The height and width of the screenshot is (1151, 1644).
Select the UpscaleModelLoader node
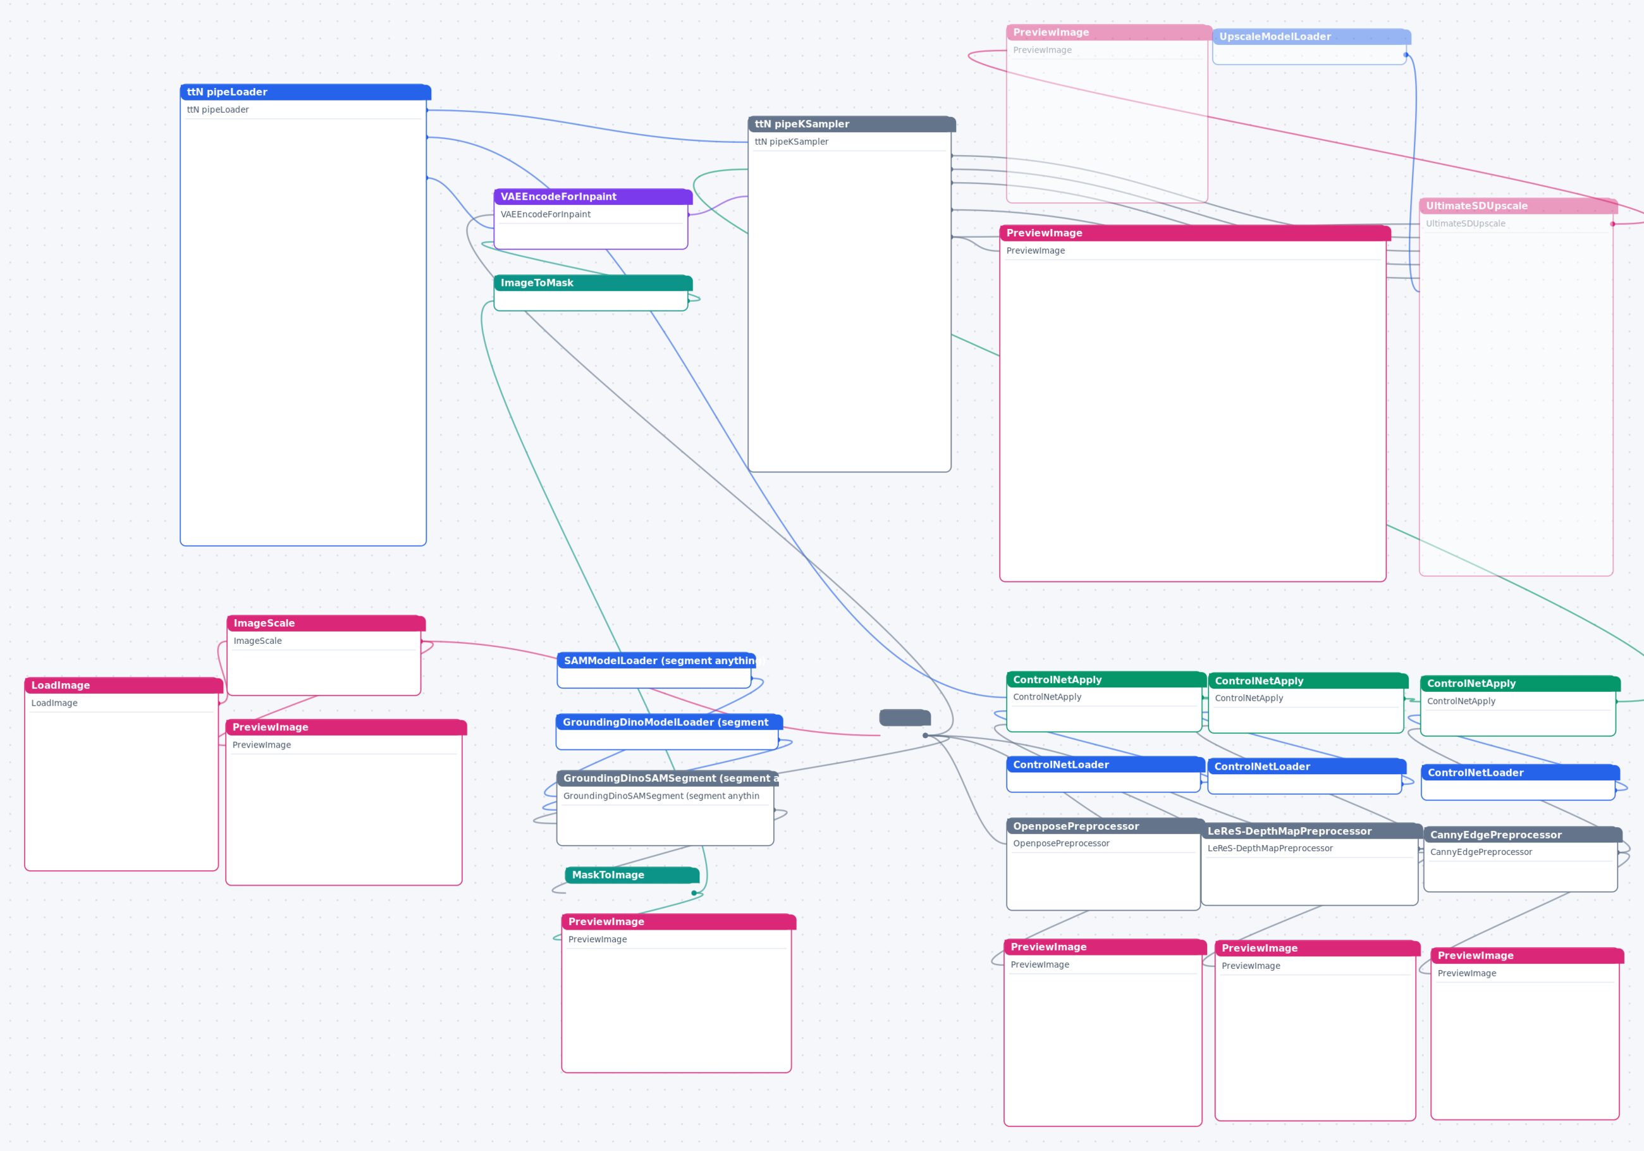[1311, 47]
